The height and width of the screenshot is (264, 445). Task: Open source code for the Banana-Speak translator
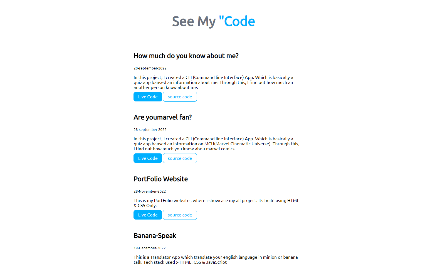[x=180, y=263]
